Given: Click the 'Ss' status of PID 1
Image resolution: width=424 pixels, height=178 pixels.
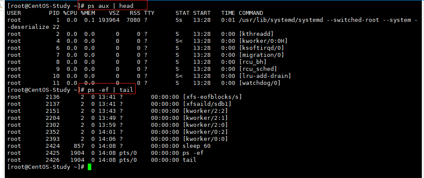Looking at the screenshot, I should click(x=179, y=20).
